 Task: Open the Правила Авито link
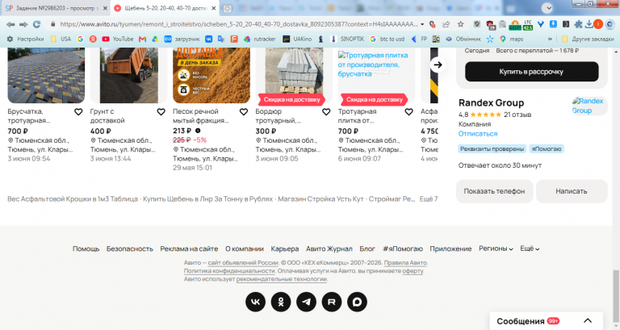tap(405, 263)
